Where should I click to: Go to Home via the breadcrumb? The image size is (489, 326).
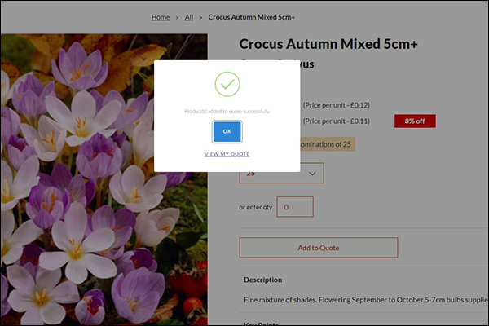[x=161, y=17]
